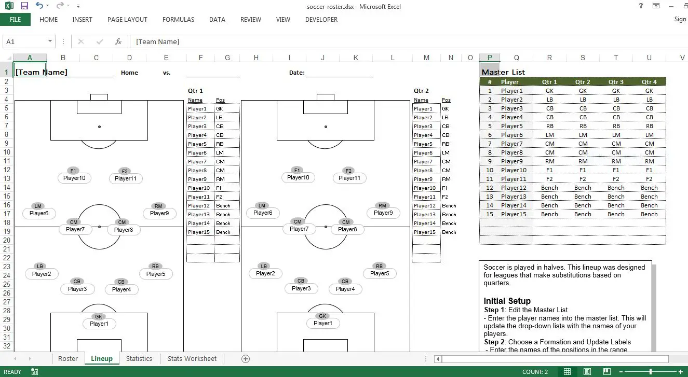Click Ribbon Display Options icon
Image resolution: width=688 pixels, height=377 pixels.
click(656, 6)
